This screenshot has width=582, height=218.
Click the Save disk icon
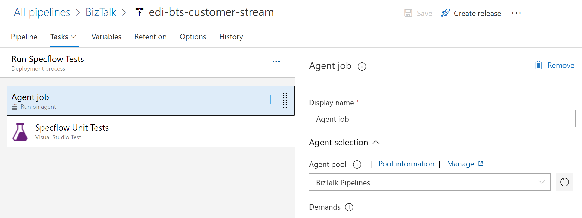click(x=408, y=13)
